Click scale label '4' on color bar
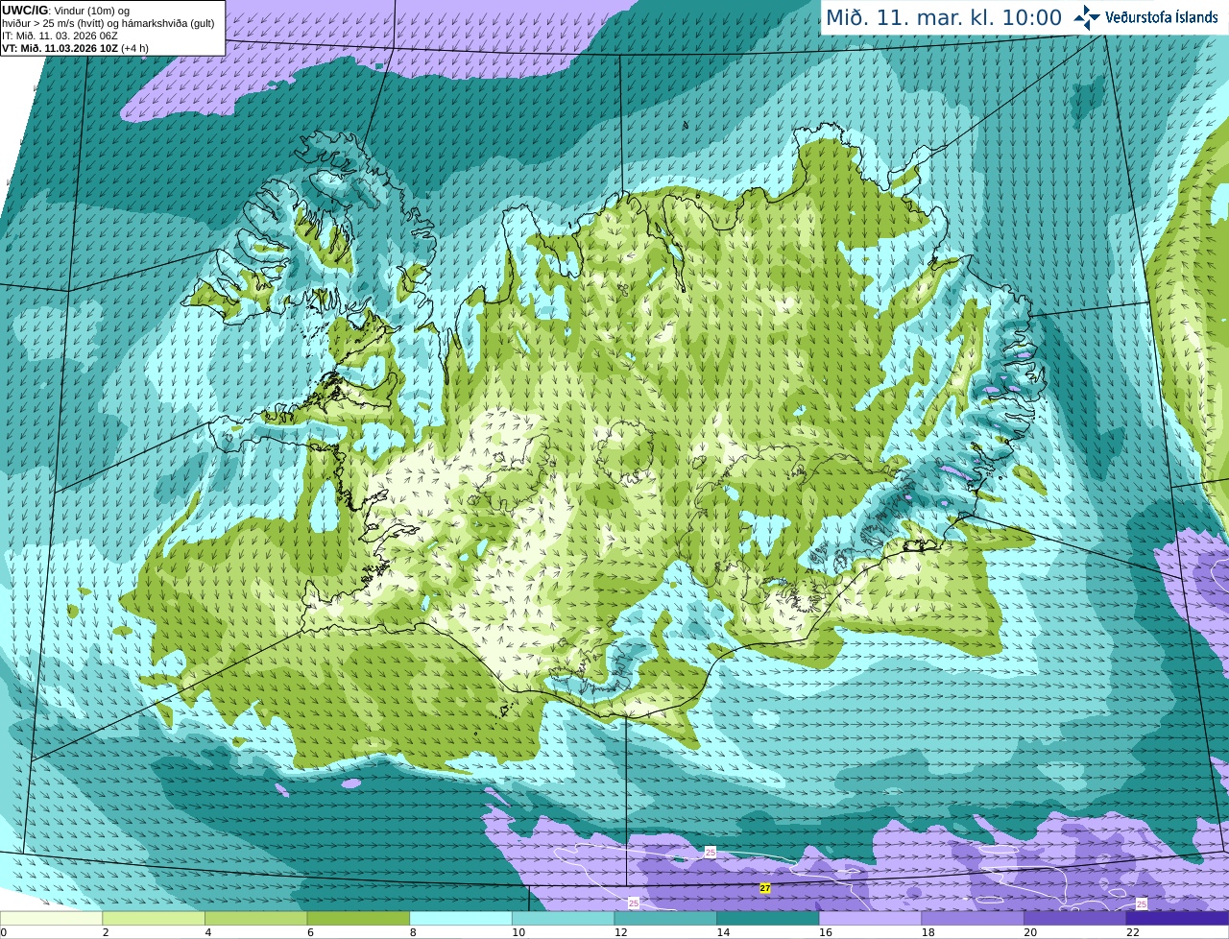 click(207, 932)
